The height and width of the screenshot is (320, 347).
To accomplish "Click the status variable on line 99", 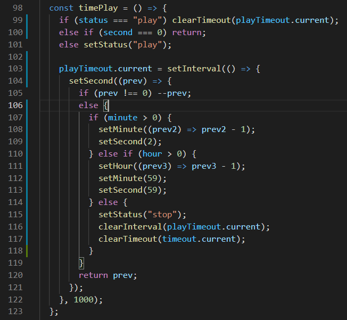I will pyautogui.click(x=93, y=20).
